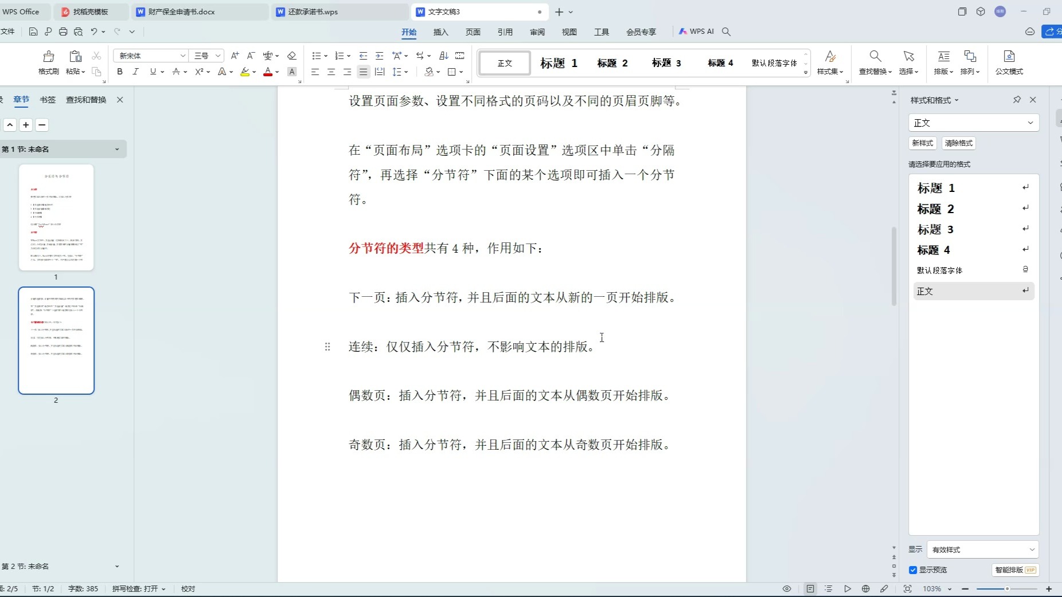Image resolution: width=1062 pixels, height=597 pixels.
Task: Click the Print icon in quick access toolbar
Action: point(63,32)
